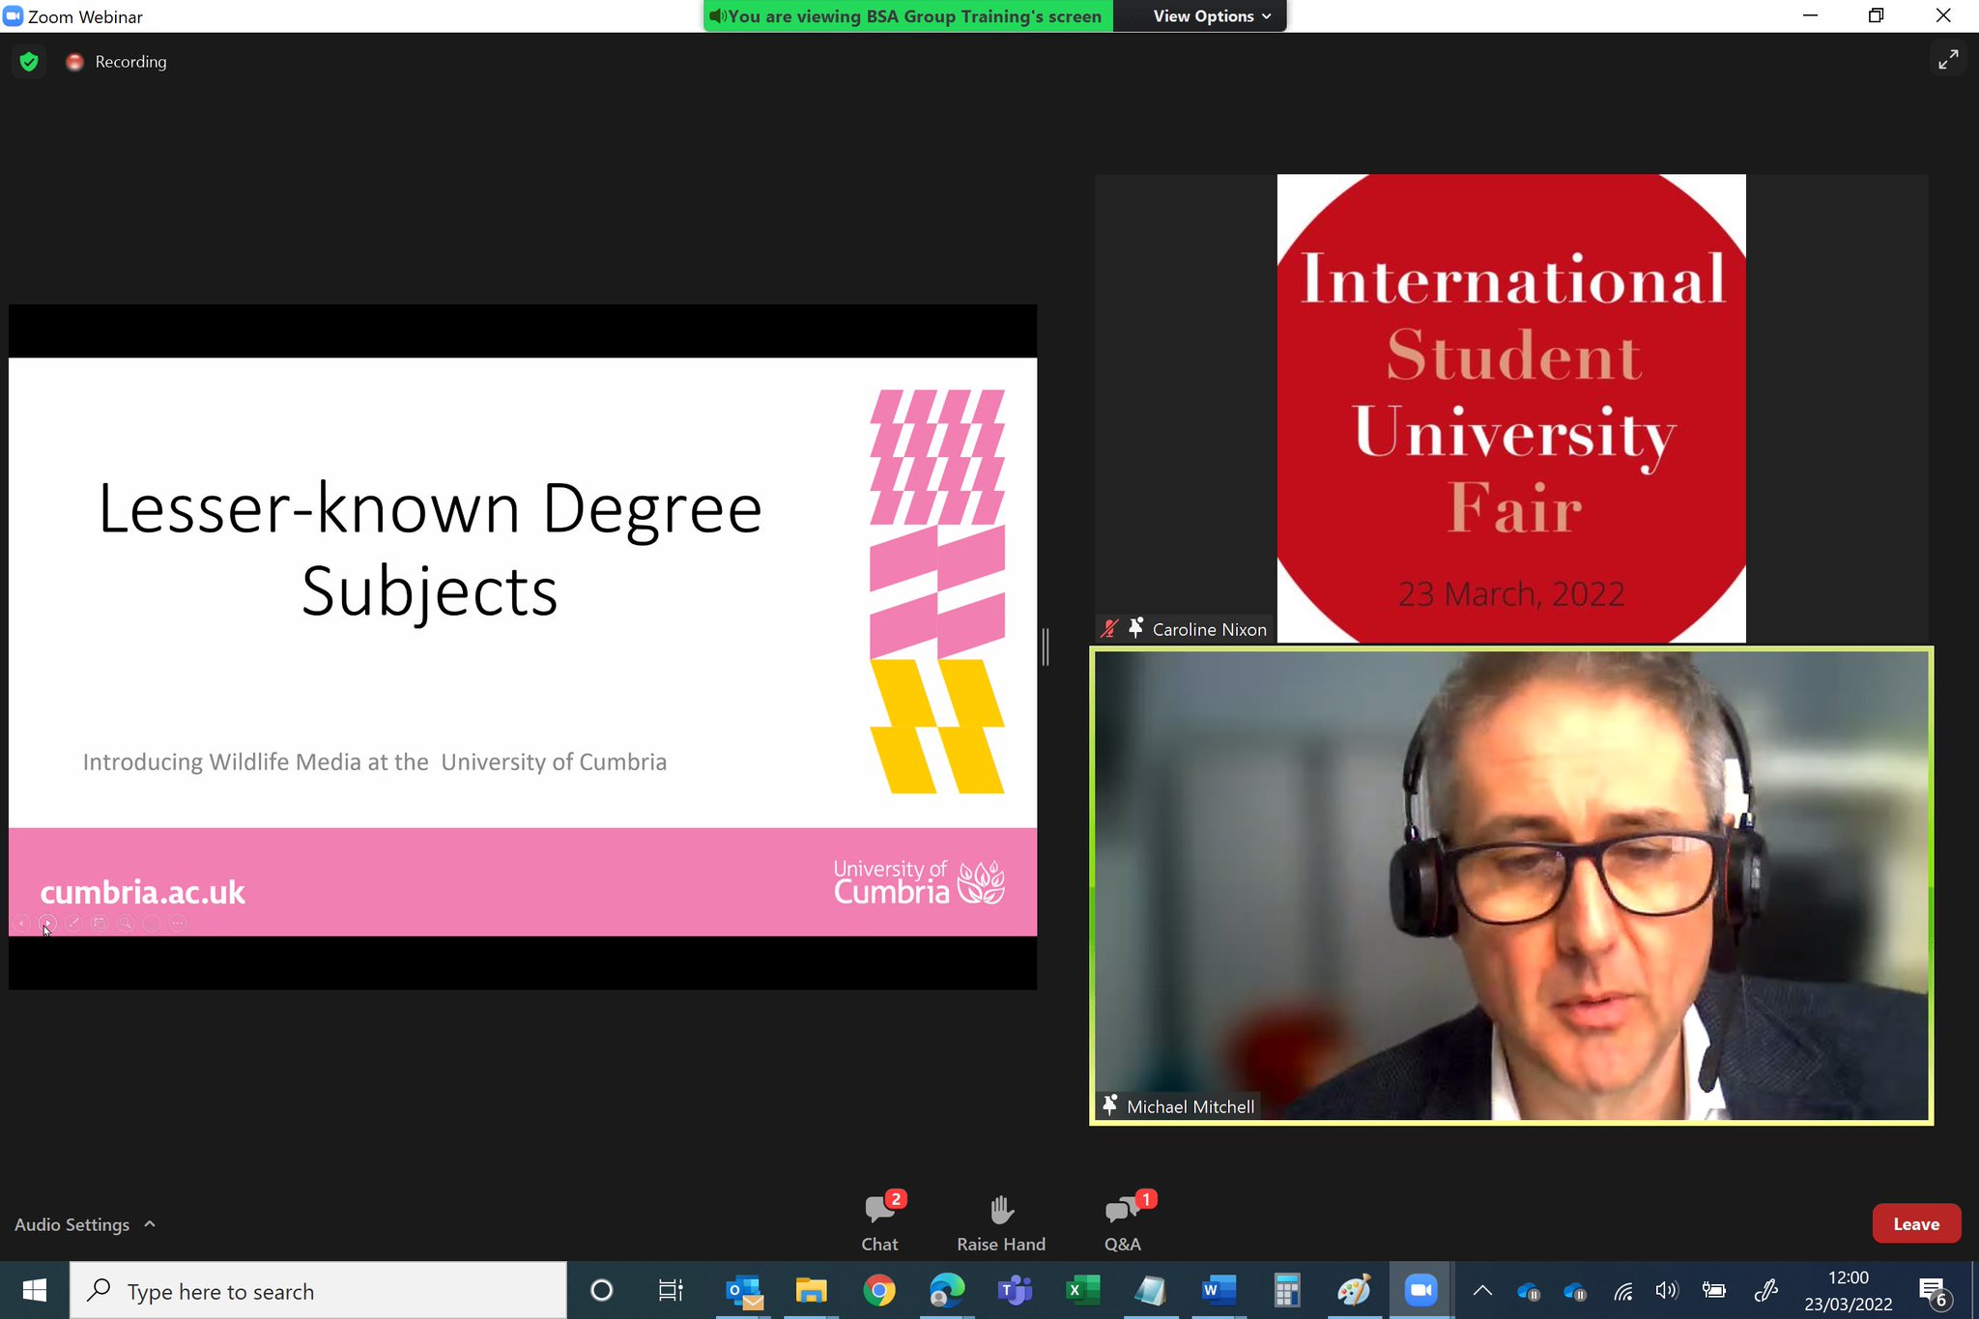Open Google Chrome from taskbar
The image size is (1979, 1319).
879,1291
